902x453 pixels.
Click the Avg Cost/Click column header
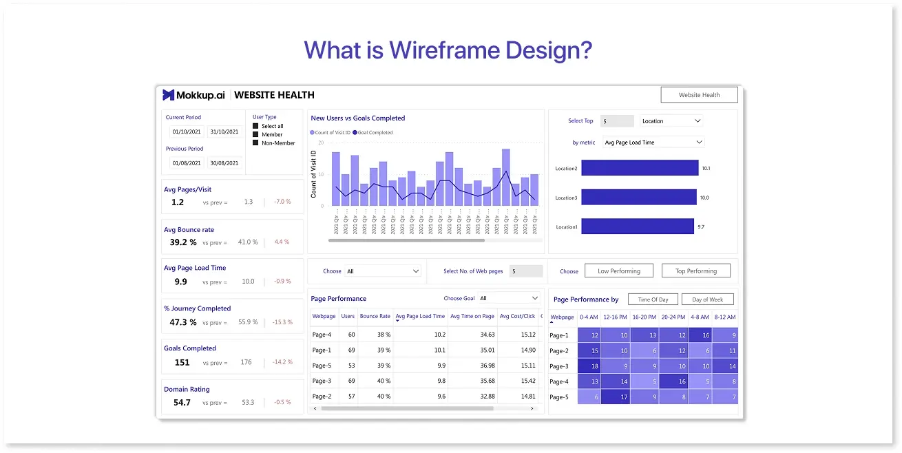pyautogui.click(x=518, y=317)
